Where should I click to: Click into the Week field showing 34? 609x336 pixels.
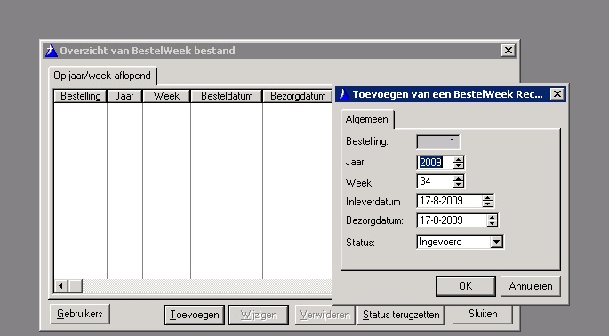[x=435, y=181]
